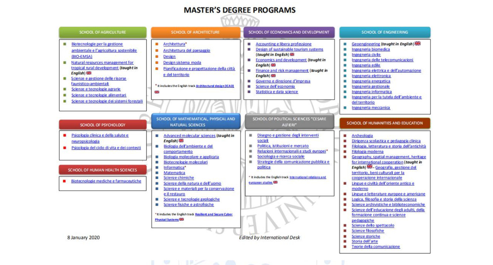This screenshot has width=493, height=265.
Task: Click UK flag below the Architectural design (ICAD) footnote
Action: pos(157,92)
